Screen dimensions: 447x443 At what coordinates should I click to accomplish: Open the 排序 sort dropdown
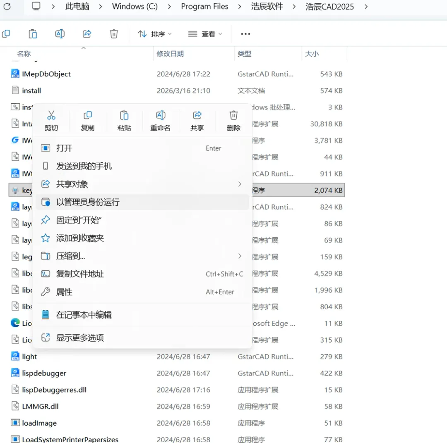[x=155, y=34]
